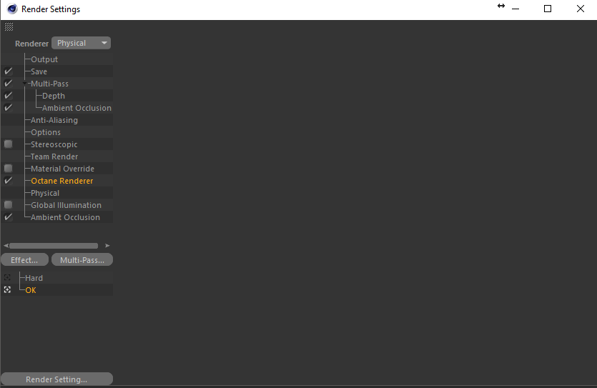Enable the Stereoscopic checkbox
The height and width of the screenshot is (388, 597).
pyautogui.click(x=8, y=144)
